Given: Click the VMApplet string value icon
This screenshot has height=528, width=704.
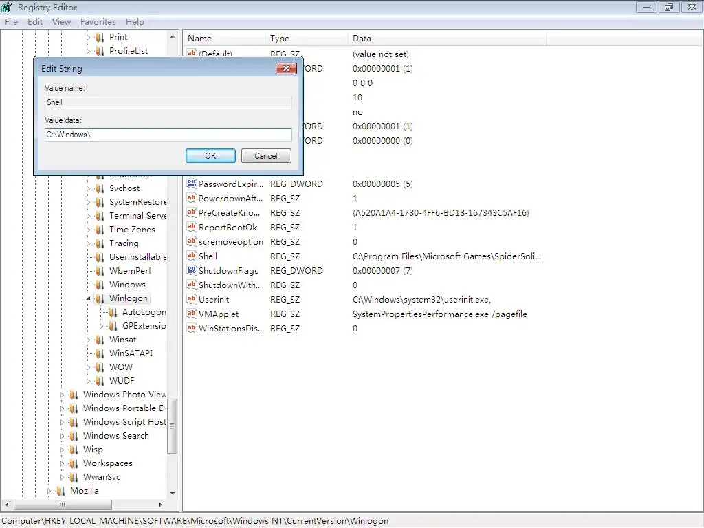Looking at the screenshot, I should [192, 313].
